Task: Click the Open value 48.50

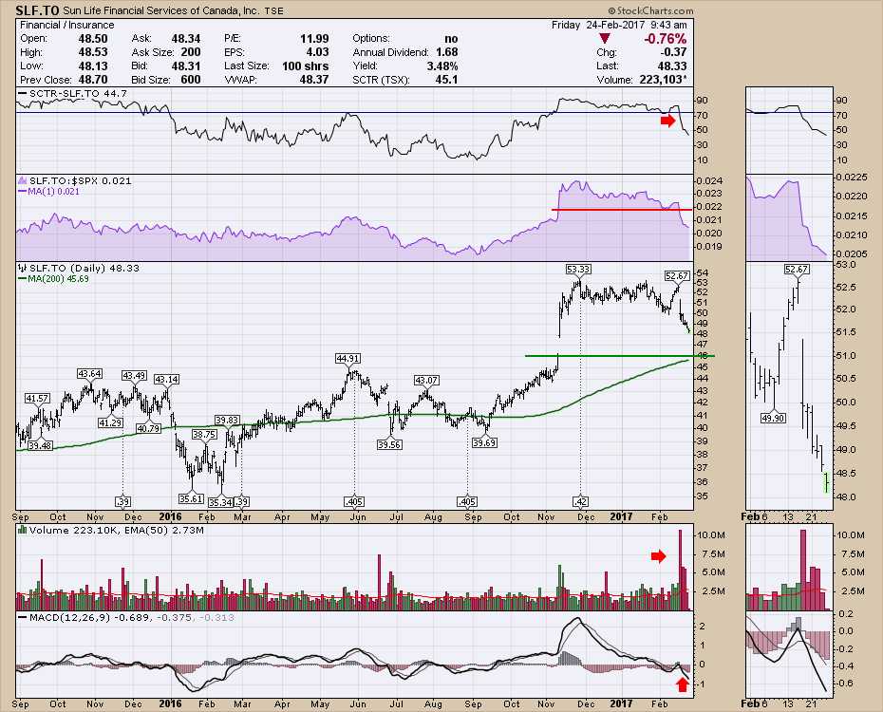Action: 93,38
